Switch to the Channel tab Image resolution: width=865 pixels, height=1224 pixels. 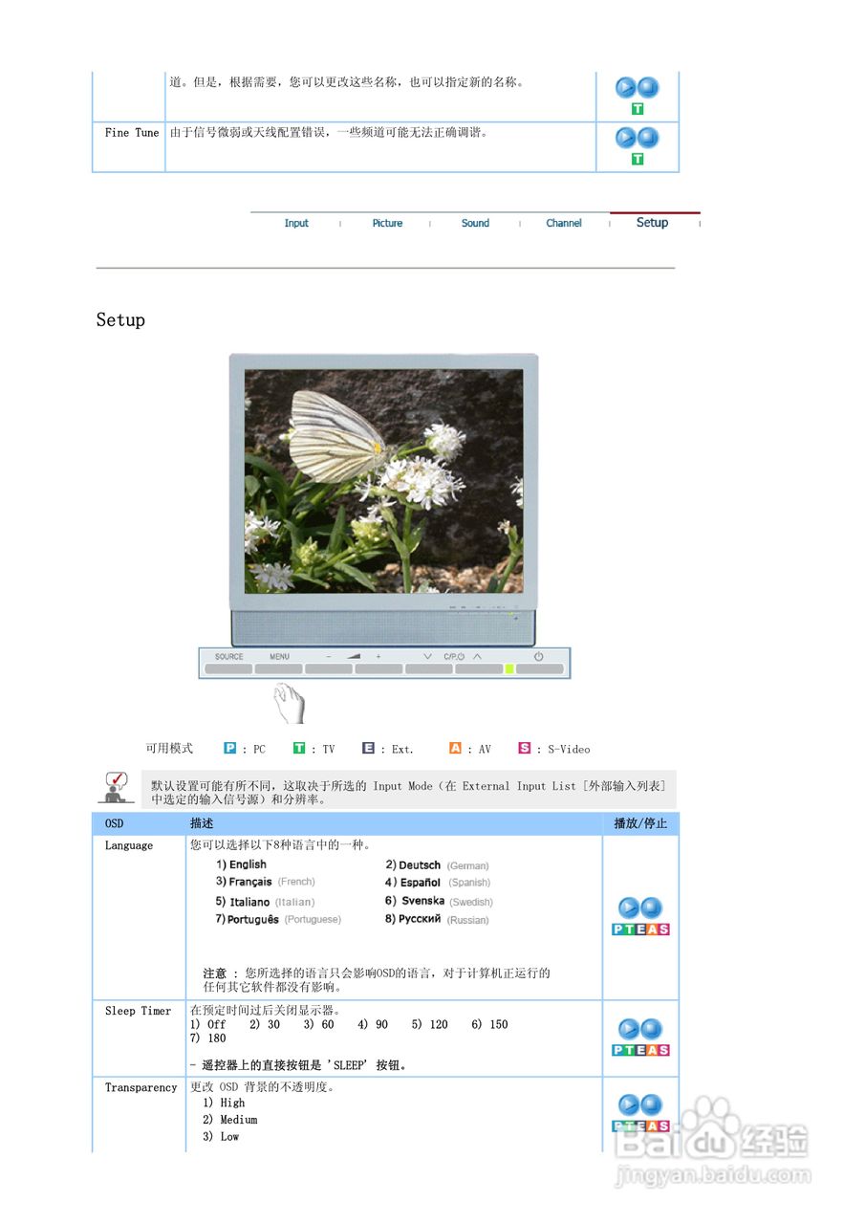[x=564, y=223]
